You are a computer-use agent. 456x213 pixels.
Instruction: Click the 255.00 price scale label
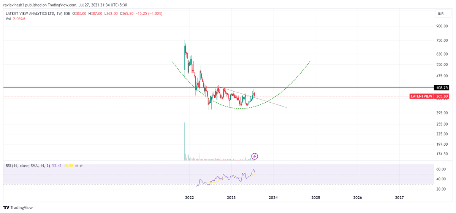tap(442, 124)
